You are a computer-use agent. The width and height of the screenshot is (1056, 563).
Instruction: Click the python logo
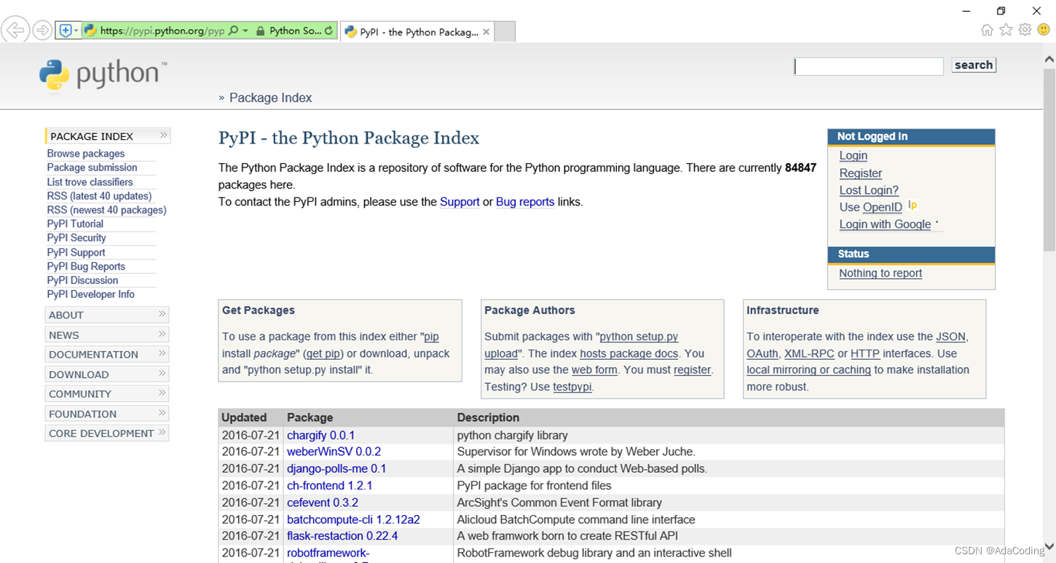[103, 76]
